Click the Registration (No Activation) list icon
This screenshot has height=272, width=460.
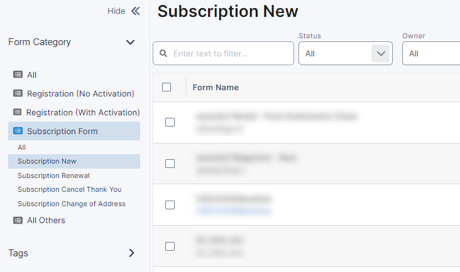[18, 93]
